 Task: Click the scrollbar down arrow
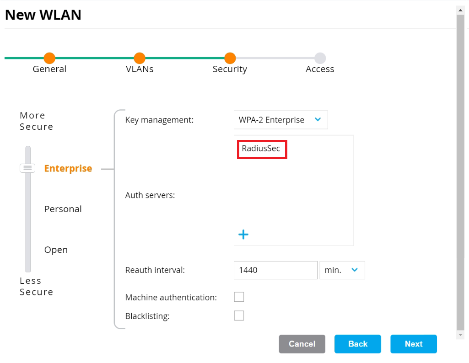[x=461, y=335]
